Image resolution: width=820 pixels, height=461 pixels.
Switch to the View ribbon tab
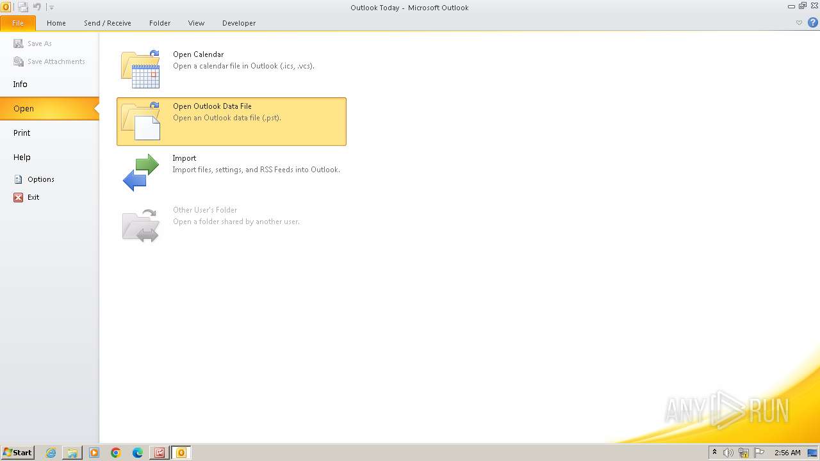196,23
